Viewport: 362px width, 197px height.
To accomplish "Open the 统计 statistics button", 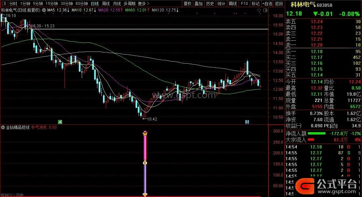I will [221, 4].
